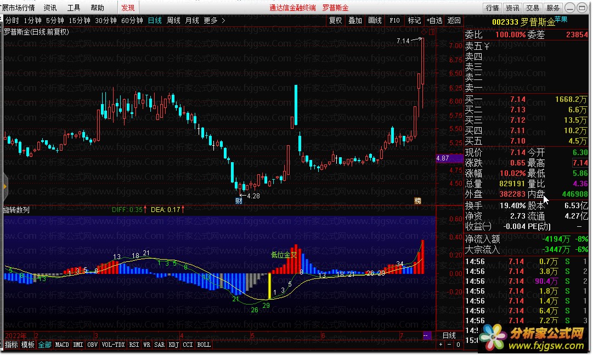Viewport: 593px width, 355px height.
Task: Click the 财 marker under the 4.28 low
Action: tap(239, 201)
